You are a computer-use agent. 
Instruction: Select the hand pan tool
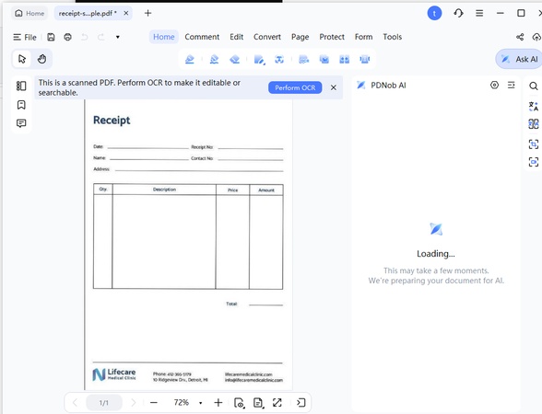click(x=41, y=59)
